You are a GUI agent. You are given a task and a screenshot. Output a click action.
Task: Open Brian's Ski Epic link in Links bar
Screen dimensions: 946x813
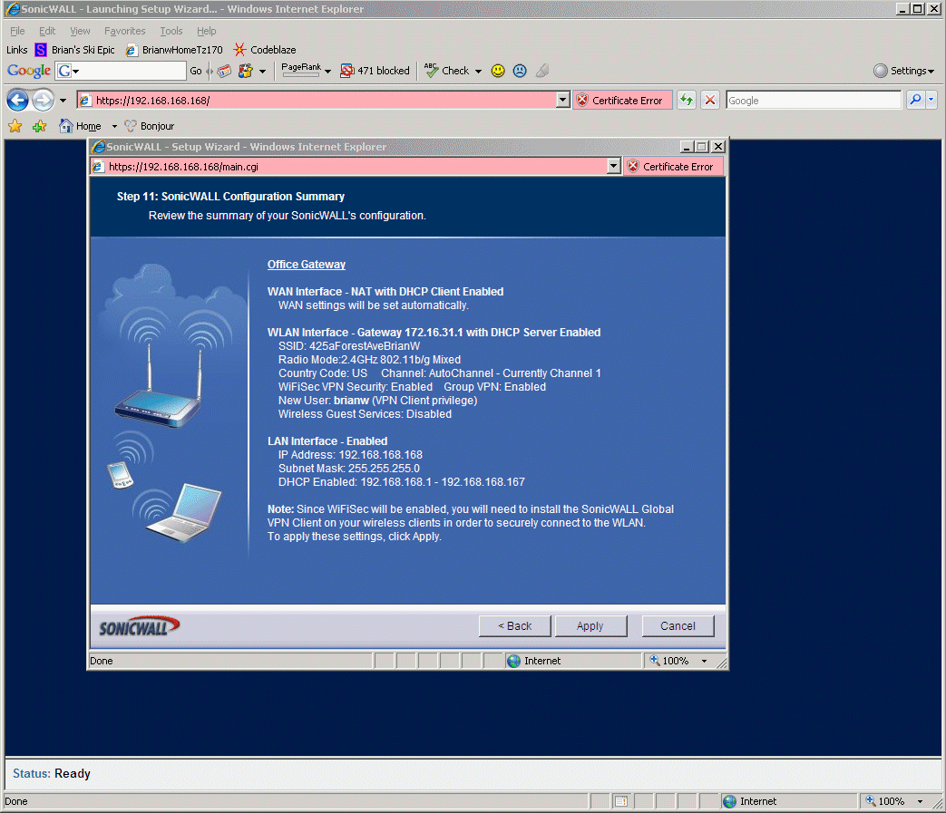[x=74, y=50]
